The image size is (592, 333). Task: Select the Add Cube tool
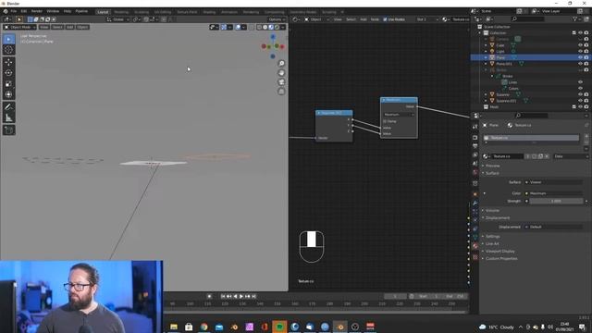[8, 130]
